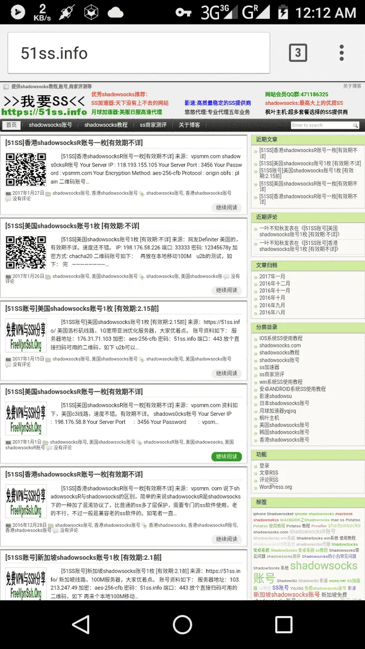The height and width of the screenshot is (649, 365).
Task: Open post 美国shadowsocksR账号一枚 in main column
Action: (x=74, y=392)
